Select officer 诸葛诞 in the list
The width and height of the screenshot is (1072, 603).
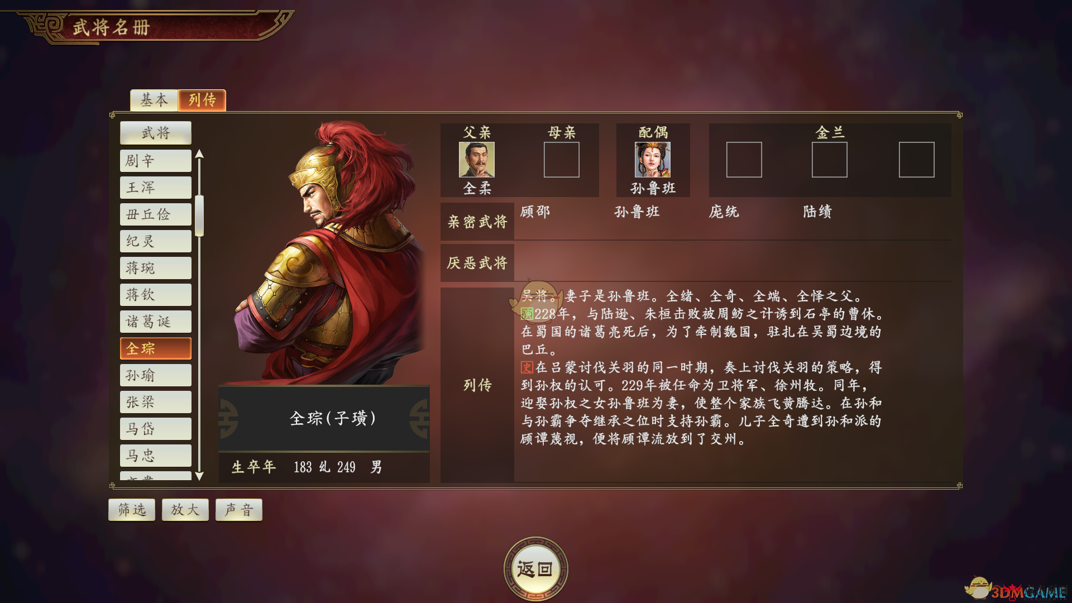(156, 322)
